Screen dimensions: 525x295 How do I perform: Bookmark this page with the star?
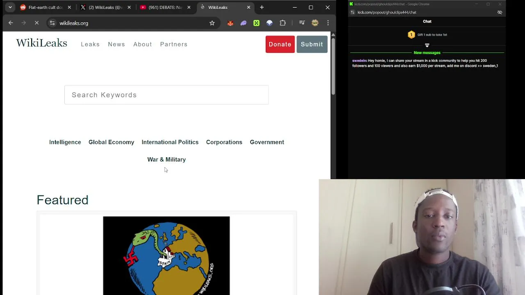click(212, 23)
